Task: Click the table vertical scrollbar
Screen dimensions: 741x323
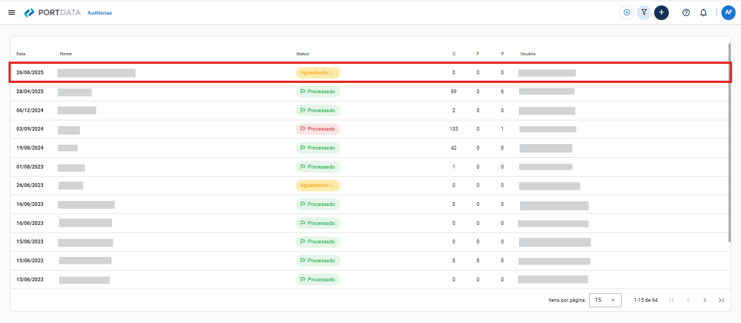Action: pyautogui.click(x=730, y=143)
